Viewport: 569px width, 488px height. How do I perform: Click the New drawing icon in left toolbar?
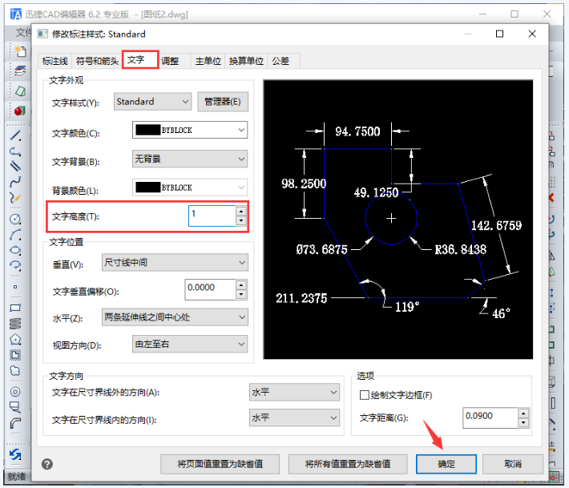pyautogui.click(x=19, y=51)
